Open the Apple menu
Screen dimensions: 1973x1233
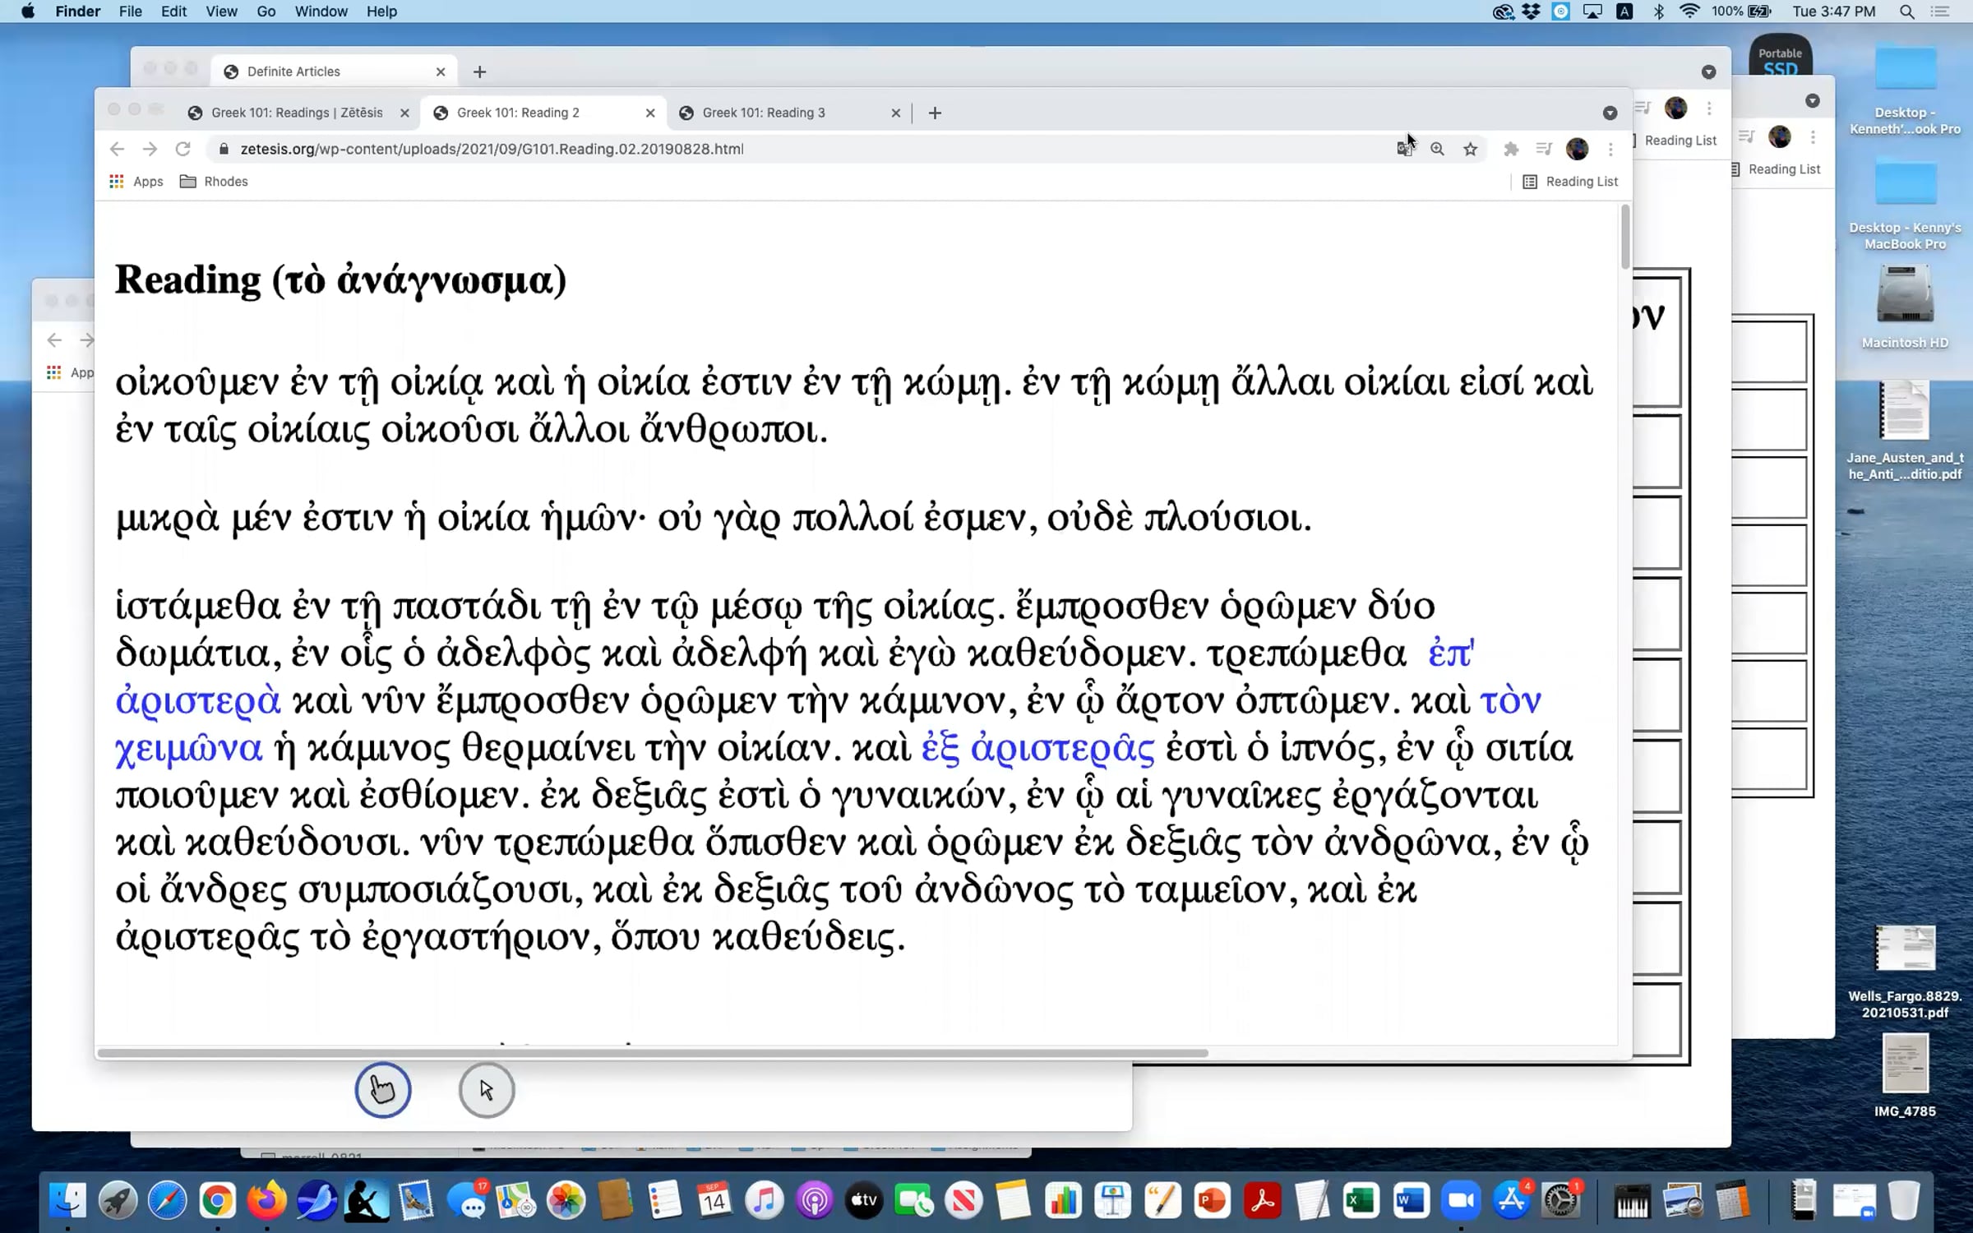27,12
